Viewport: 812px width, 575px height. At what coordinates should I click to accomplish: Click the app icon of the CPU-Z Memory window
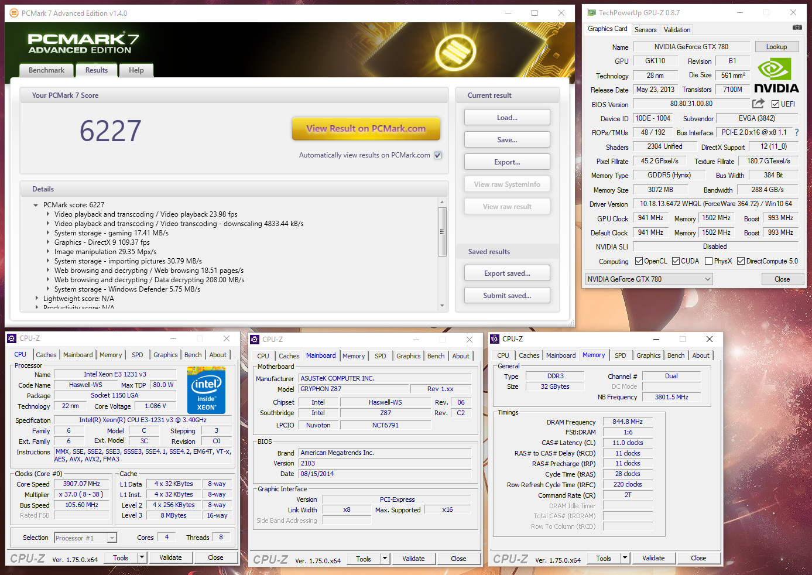pyautogui.click(x=495, y=339)
